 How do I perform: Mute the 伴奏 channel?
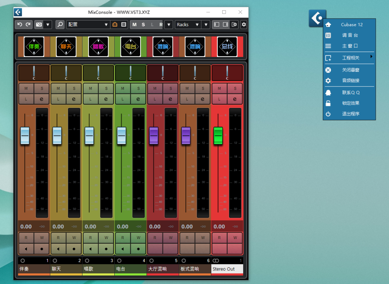pyautogui.click(x=26, y=88)
